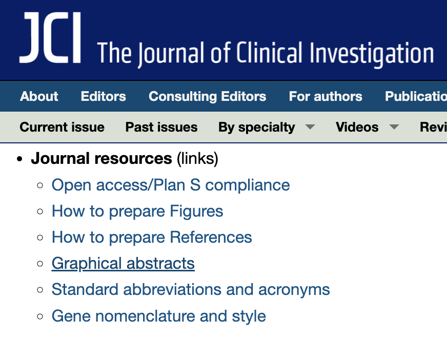Expand the By specialty dropdown arrow
The height and width of the screenshot is (340, 447).
click(x=310, y=127)
